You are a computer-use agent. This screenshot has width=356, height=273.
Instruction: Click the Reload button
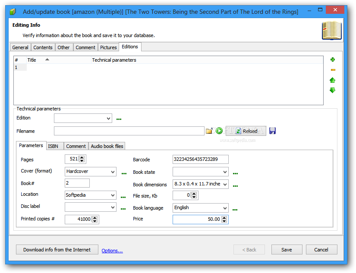click(x=246, y=131)
